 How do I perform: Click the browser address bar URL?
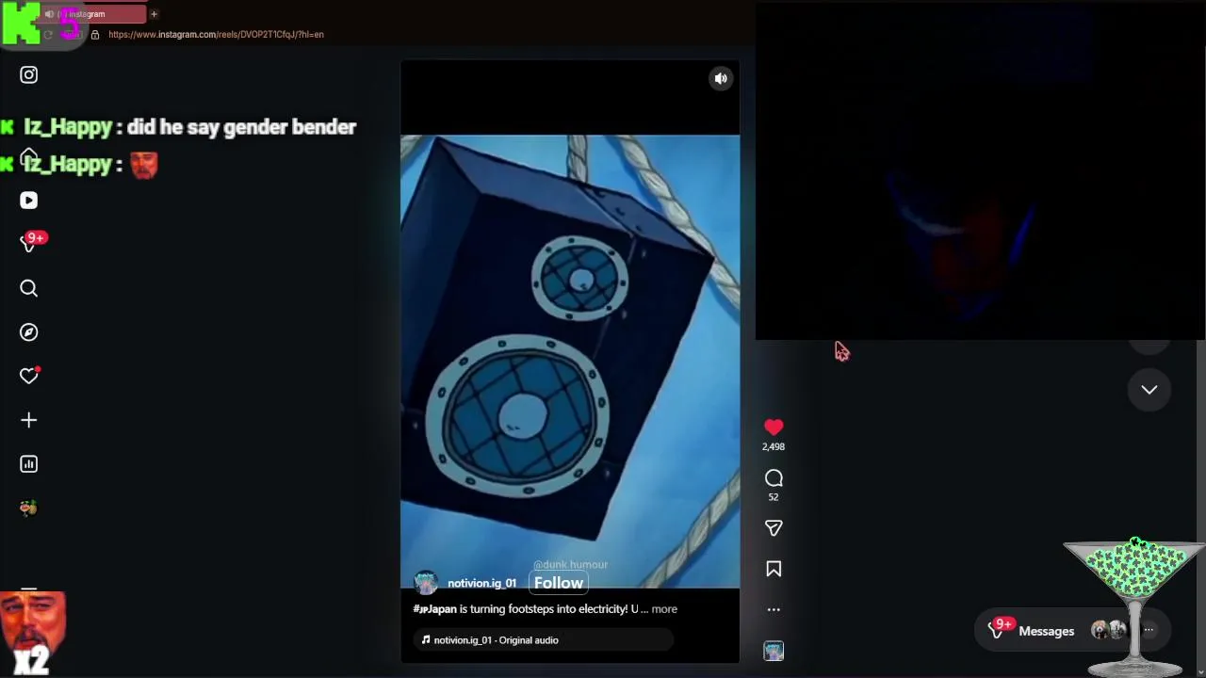pos(216,35)
